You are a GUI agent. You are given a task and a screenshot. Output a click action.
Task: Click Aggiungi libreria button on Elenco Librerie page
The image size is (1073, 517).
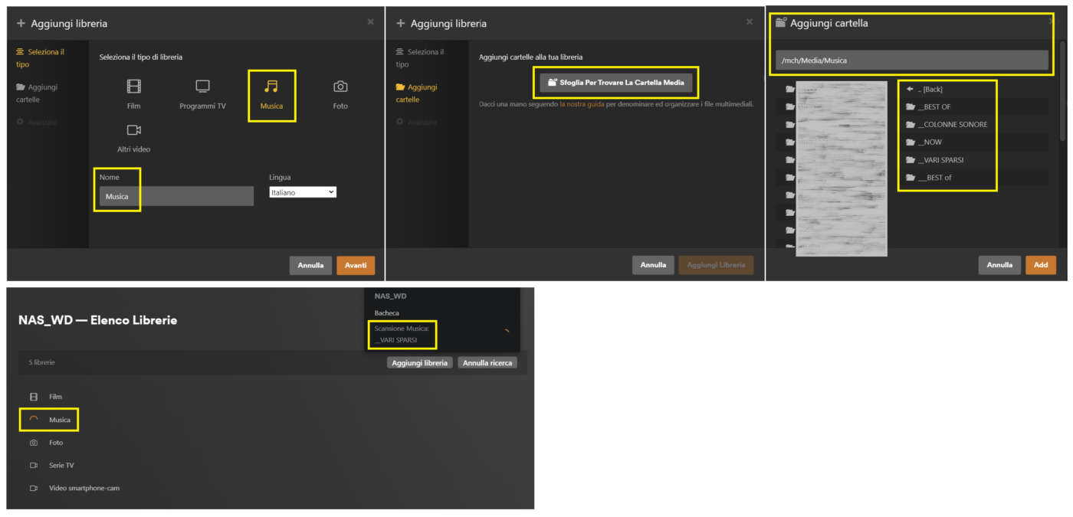click(x=420, y=363)
